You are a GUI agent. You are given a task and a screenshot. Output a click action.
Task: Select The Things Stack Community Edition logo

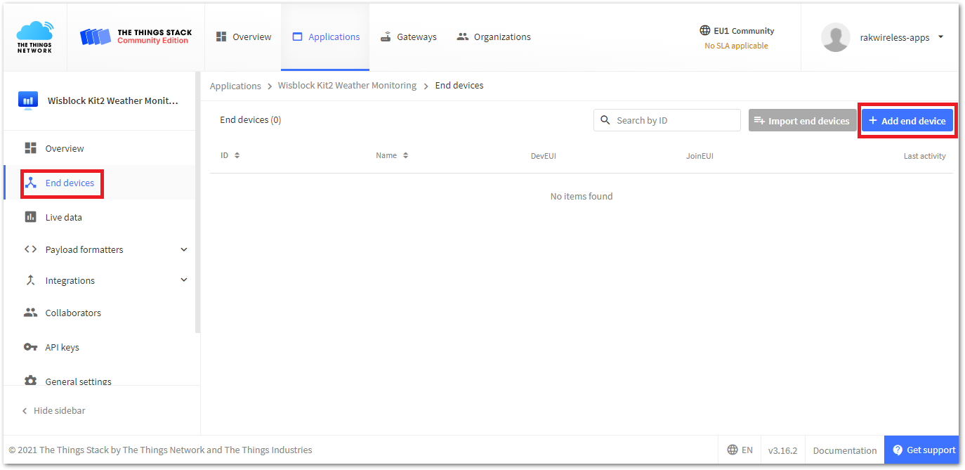136,37
